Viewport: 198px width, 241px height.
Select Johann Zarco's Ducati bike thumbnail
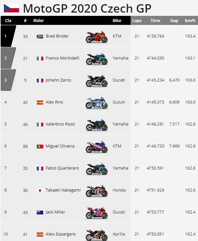(97, 81)
